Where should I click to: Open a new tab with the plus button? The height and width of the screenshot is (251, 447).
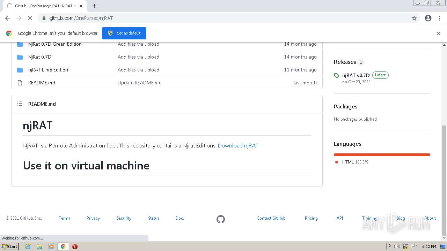94,6
